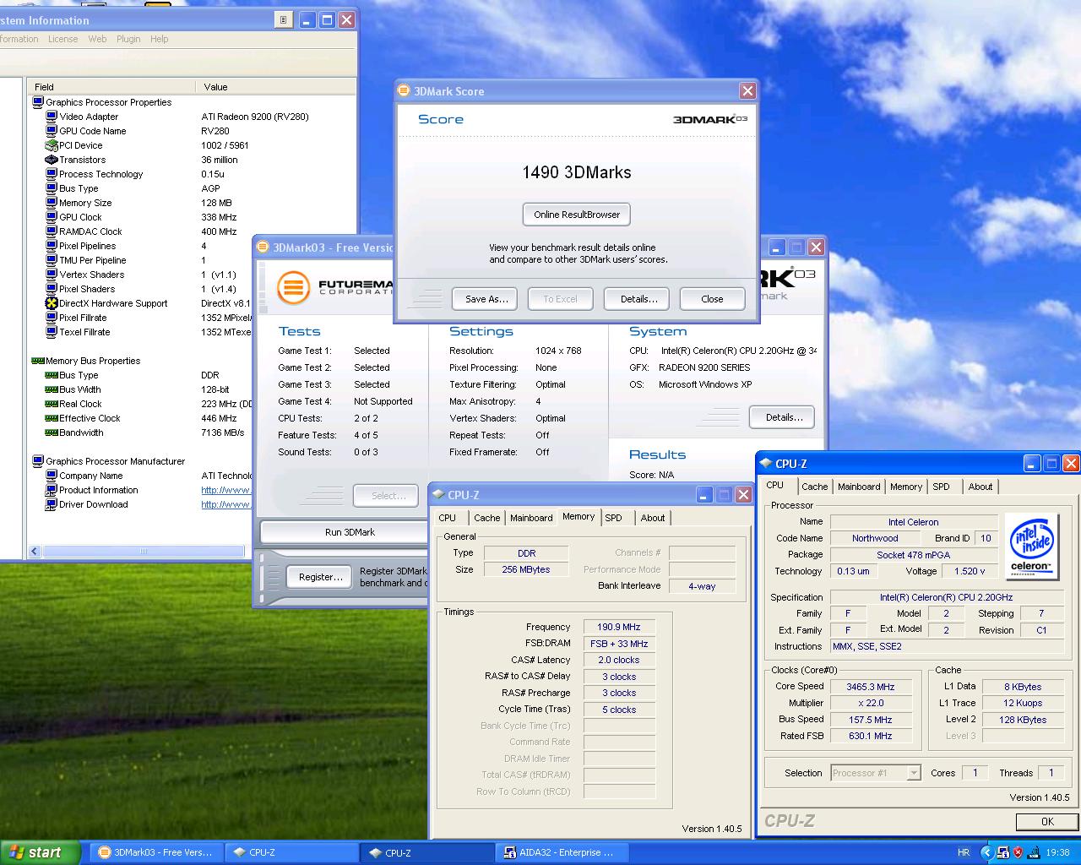Open the Processor #1 selection dropdown
Image resolution: width=1081 pixels, height=865 pixels.
click(x=913, y=773)
